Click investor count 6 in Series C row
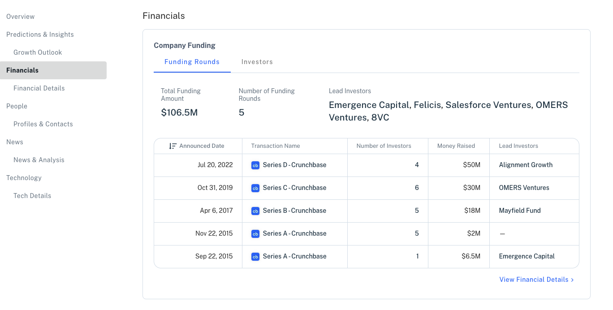613x310 pixels. click(x=417, y=188)
